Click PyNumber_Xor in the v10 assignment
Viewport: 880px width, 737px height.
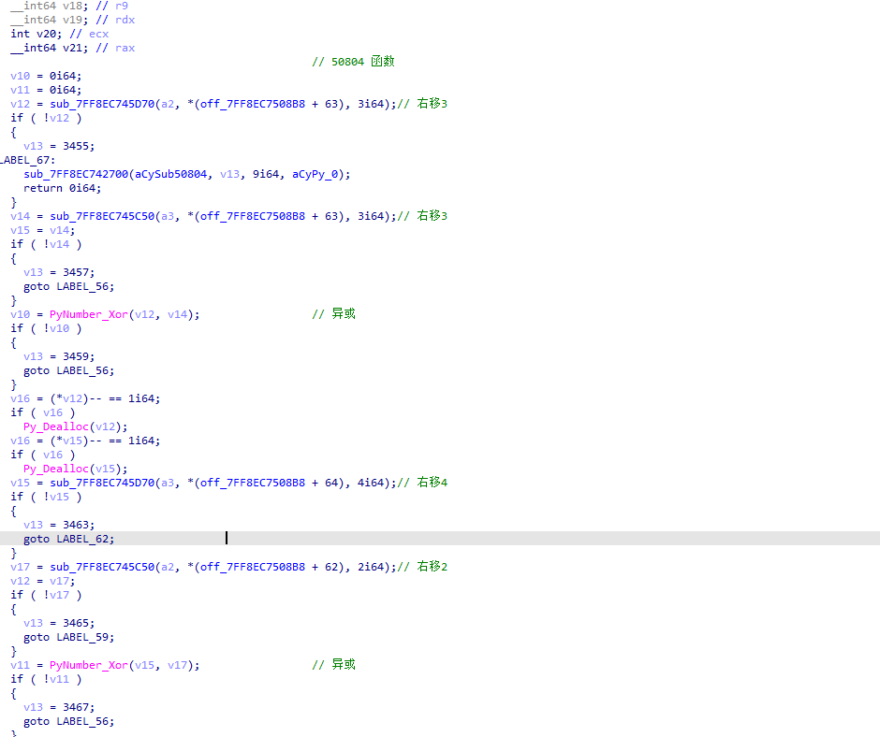(87, 314)
